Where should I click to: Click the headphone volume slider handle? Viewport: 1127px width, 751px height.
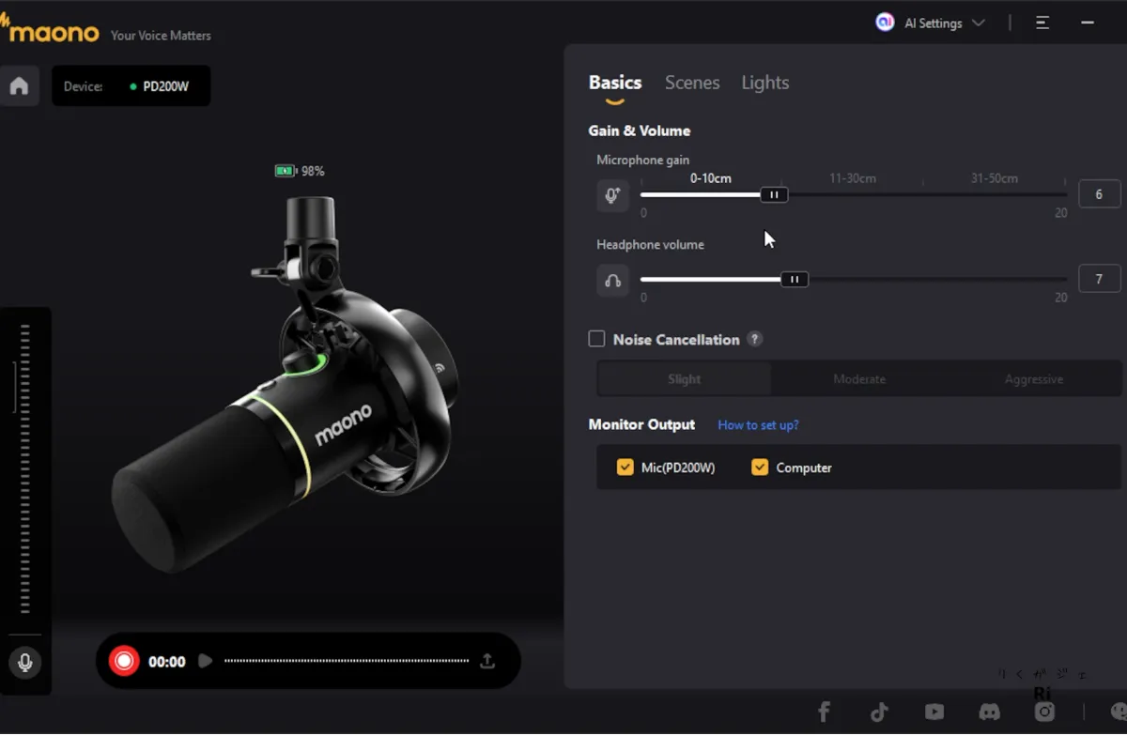(x=795, y=280)
